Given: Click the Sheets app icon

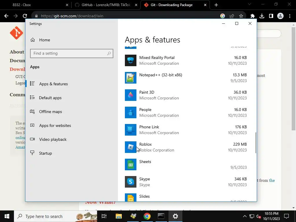Looking at the screenshot, I should pyautogui.click(x=130, y=164).
